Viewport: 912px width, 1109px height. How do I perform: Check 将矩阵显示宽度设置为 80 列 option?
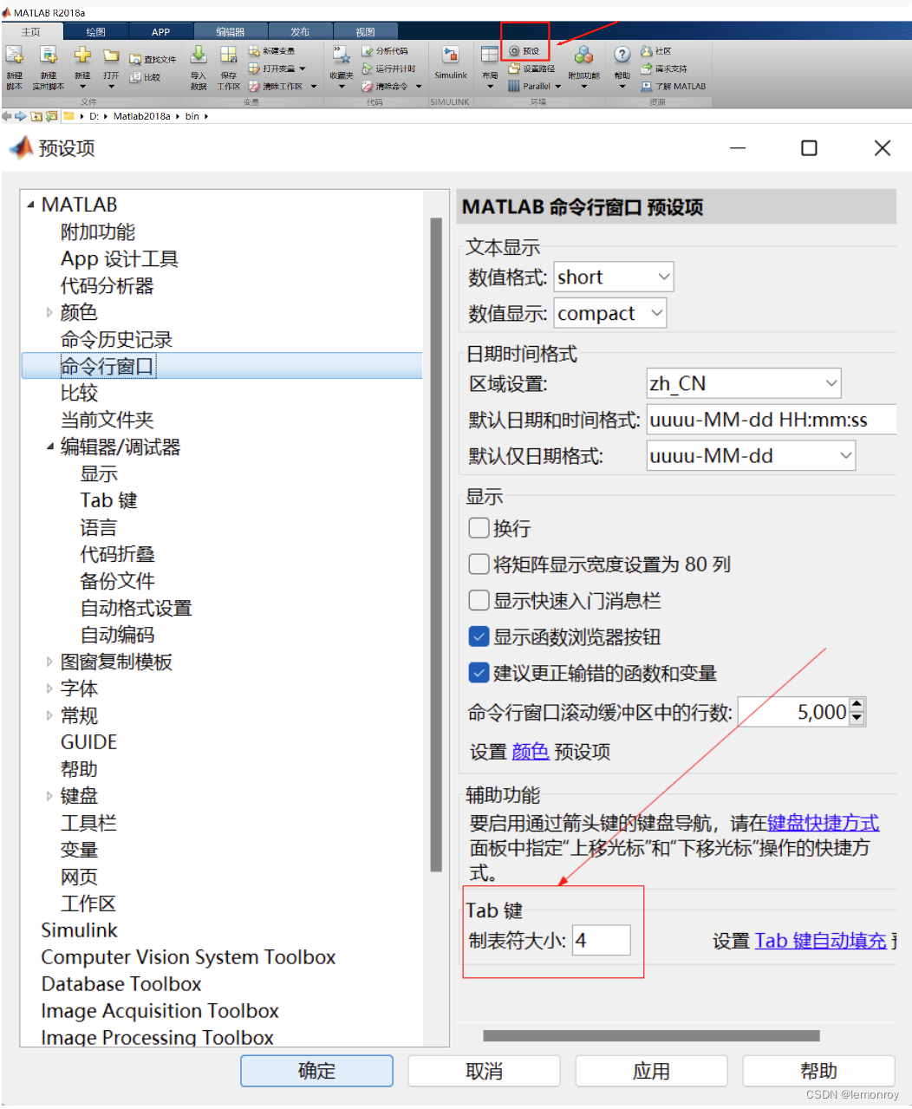click(479, 564)
